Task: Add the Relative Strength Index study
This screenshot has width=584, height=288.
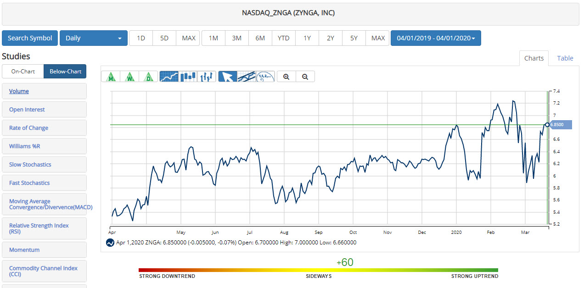Action: (x=44, y=228)
